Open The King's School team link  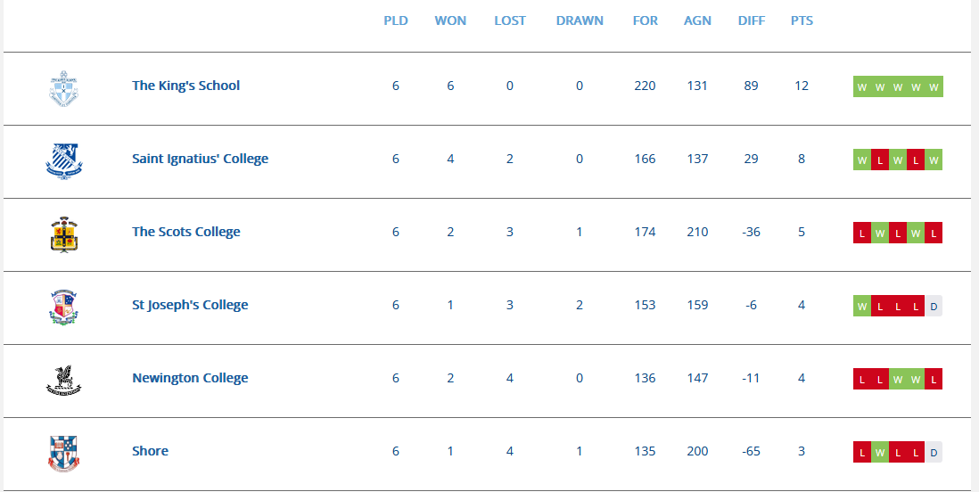point(186,86)
